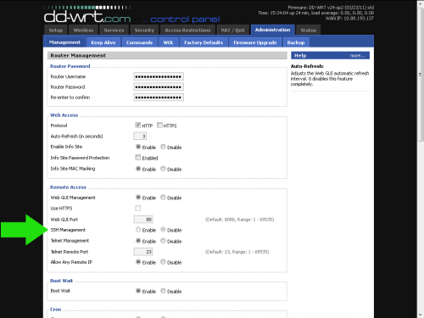The height and width of the screenshot is (318, 424).
Task: Click the Auto-Refresh seconds field
Action: [140, 136]
